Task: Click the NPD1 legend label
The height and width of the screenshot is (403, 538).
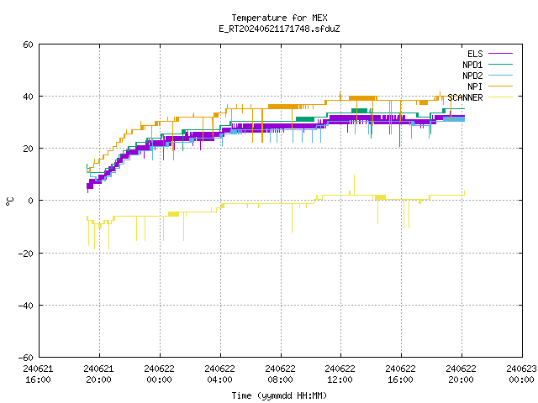Action: [x=472, y=65]
